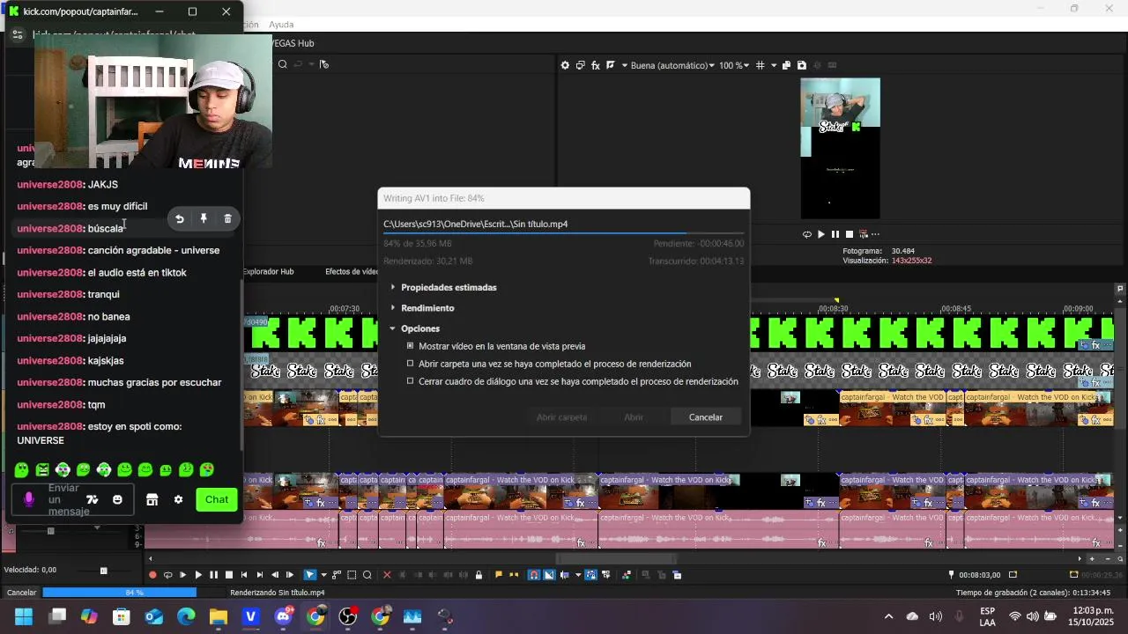Click Play on timeline transport bar
This screenshot has width=1128, height=634.
[x=198, y=575]
